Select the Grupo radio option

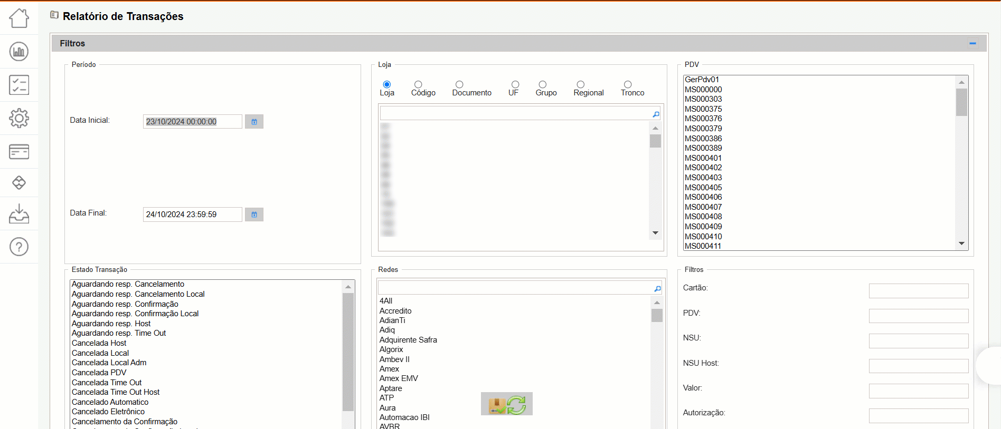tap(542, 84)
